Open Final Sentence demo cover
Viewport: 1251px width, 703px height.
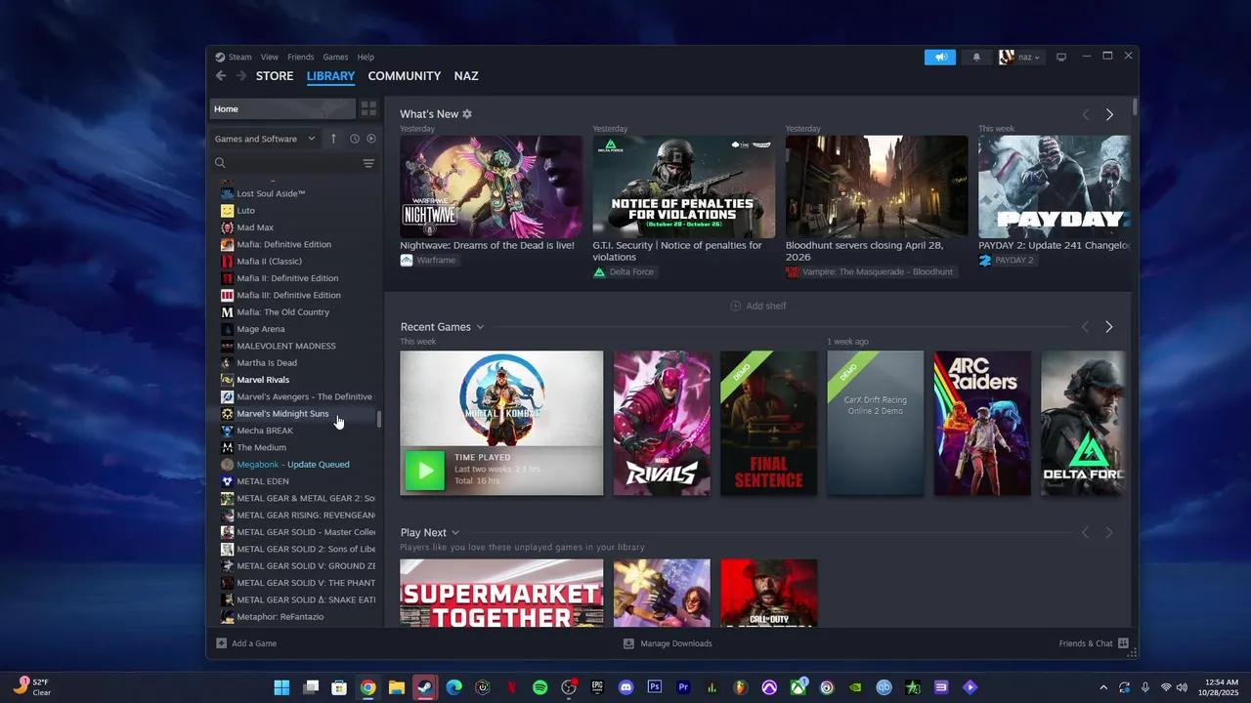pyautogui.click(x=769, y=423)
